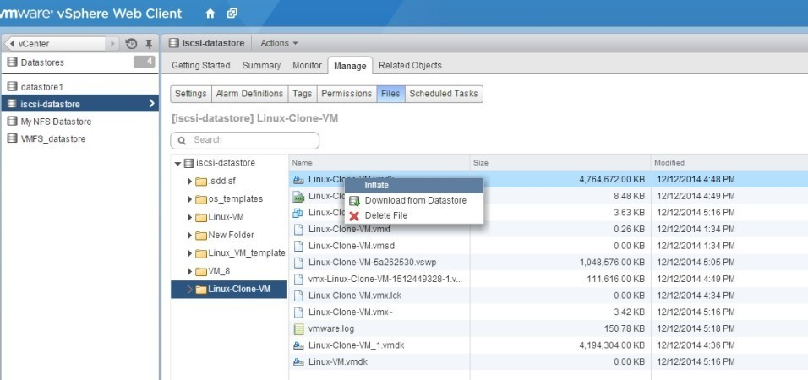Expand the Linux-VM folder
Image resolution: width=808 pixels, height=380 pixels.
click(190, 217)
